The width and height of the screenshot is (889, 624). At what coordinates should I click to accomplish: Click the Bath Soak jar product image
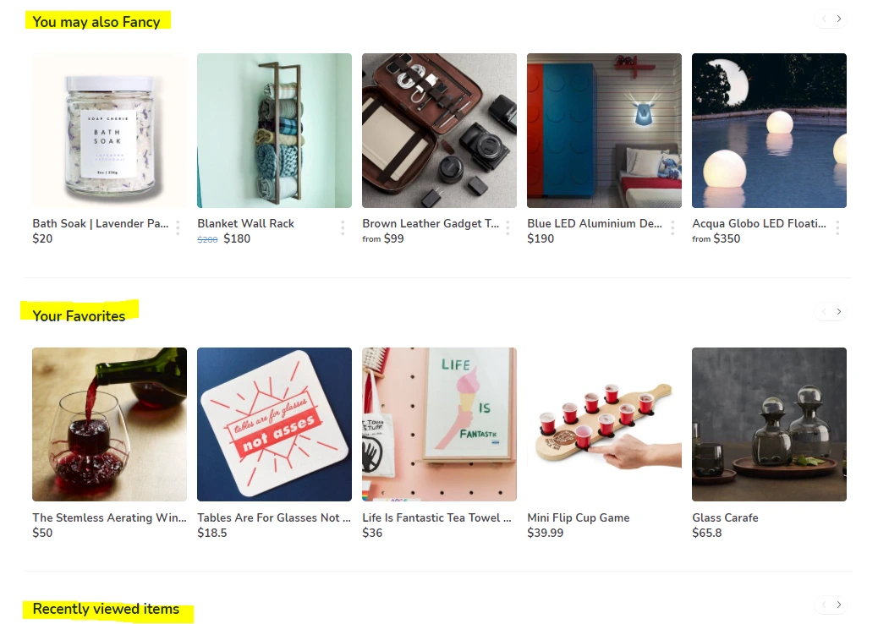pyautogui.click(x=109, y=130)
